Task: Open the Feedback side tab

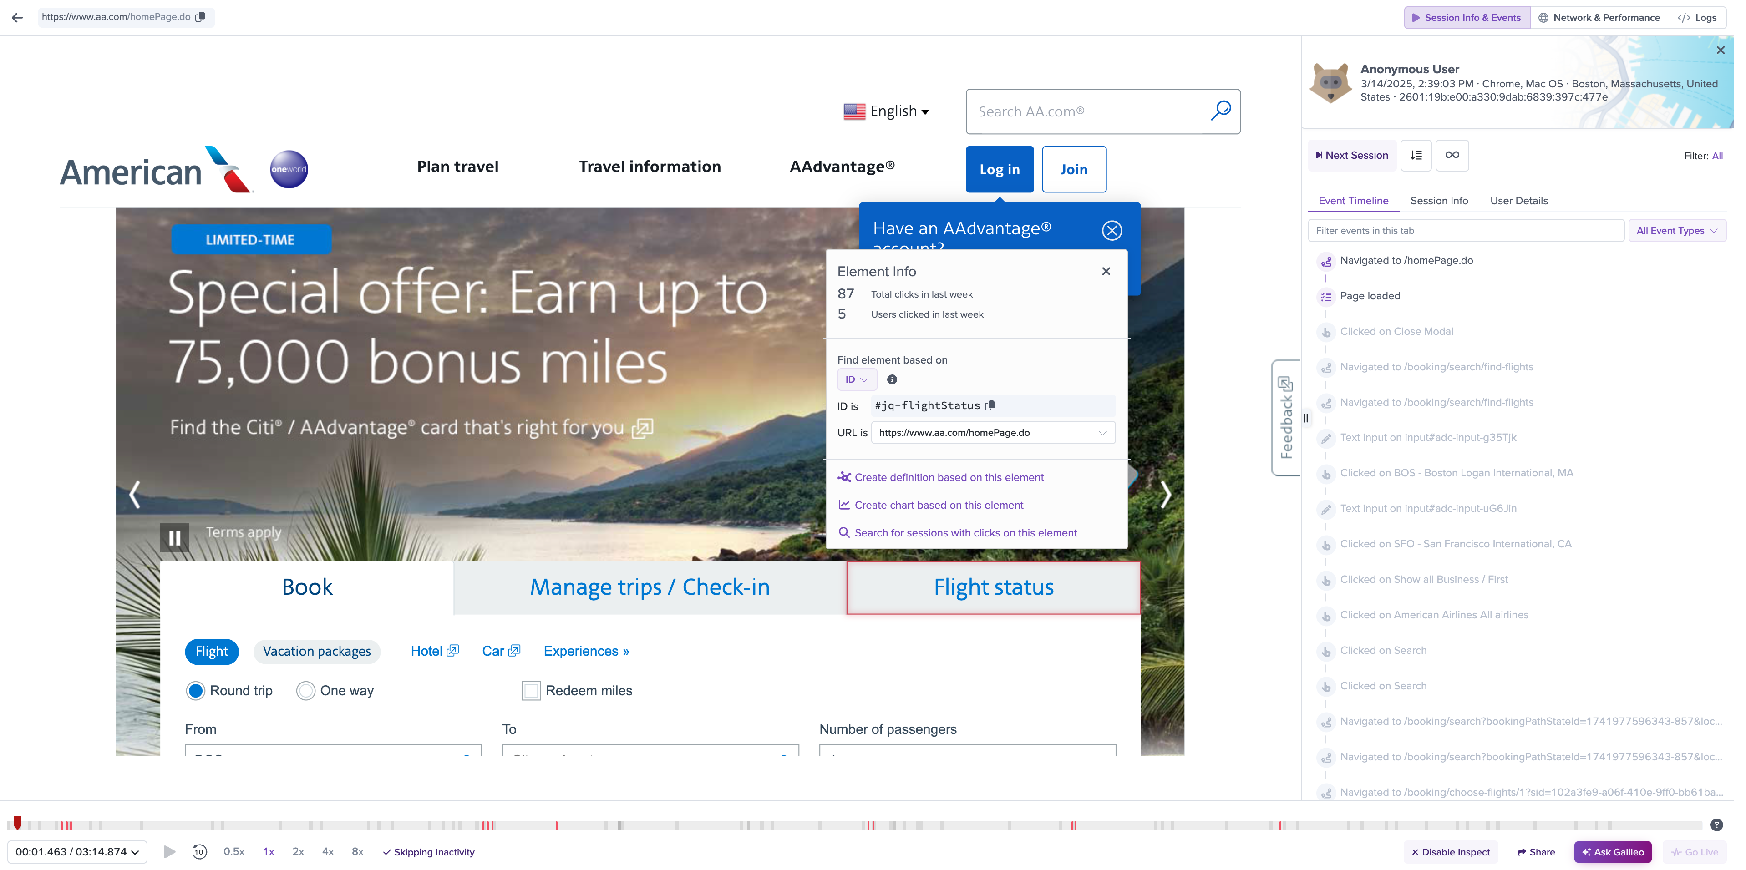Action: [x=1286, y=418]
